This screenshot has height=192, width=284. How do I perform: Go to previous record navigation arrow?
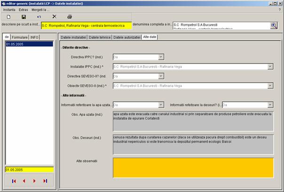[24, 181]
